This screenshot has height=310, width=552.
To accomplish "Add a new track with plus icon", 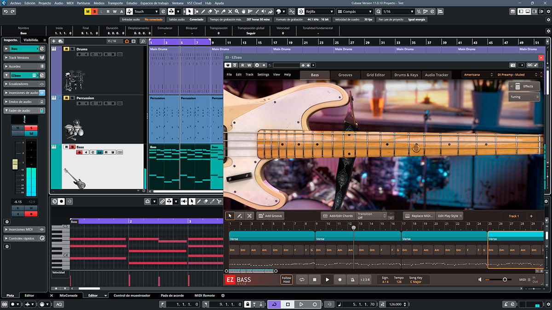I will point(54,41).
